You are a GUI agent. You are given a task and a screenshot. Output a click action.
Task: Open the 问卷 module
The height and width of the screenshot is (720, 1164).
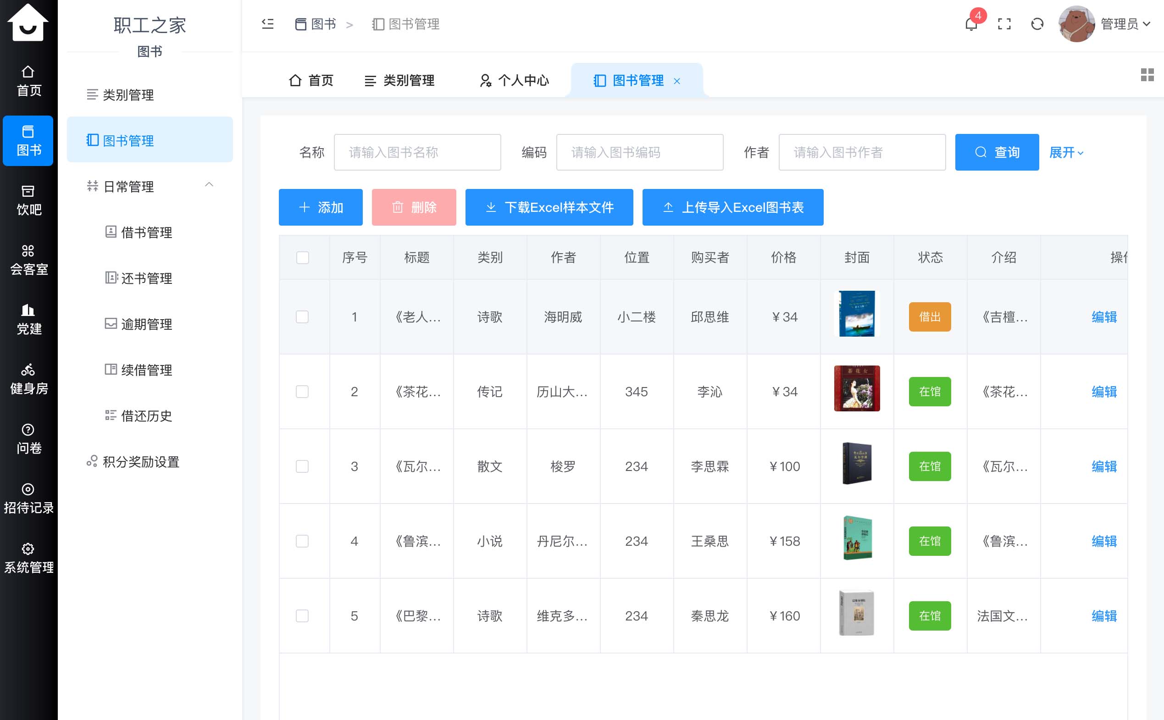(28, 439)
